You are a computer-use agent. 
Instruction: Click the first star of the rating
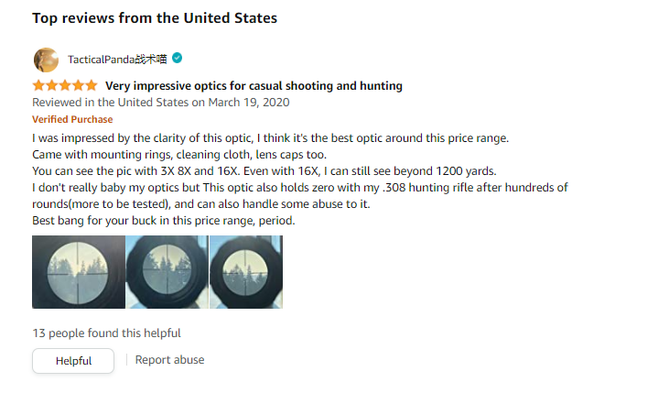(x=38, y=85)
